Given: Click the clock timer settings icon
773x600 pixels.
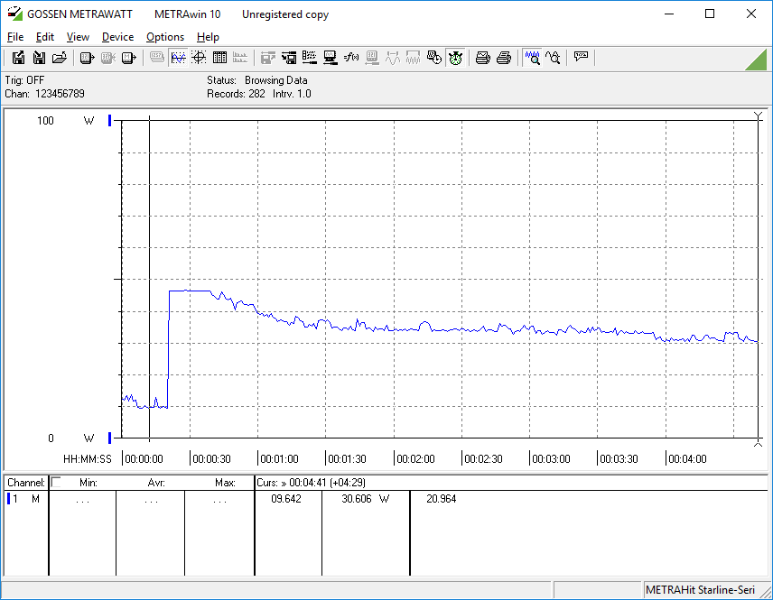Looking at the screenshot, I should coord(433,58).
